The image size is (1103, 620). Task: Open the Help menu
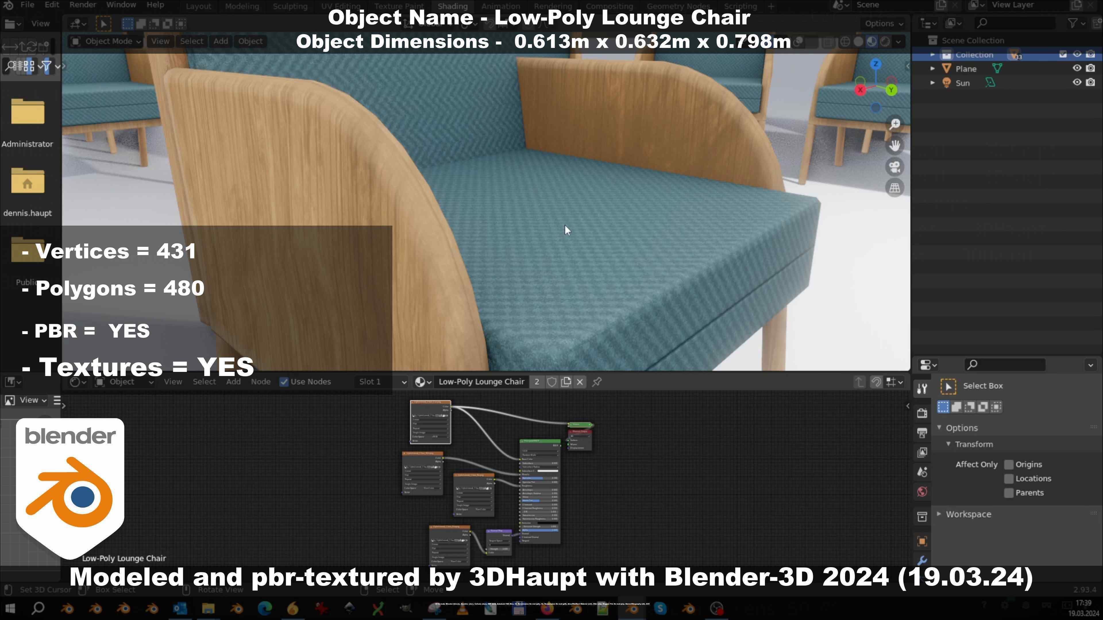point(155,5)
